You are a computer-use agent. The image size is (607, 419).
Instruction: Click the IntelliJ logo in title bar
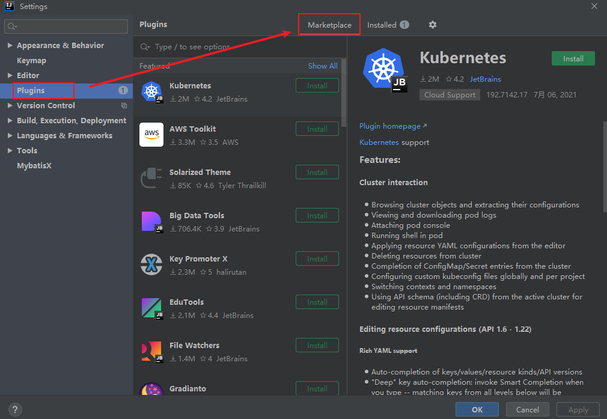9,6
